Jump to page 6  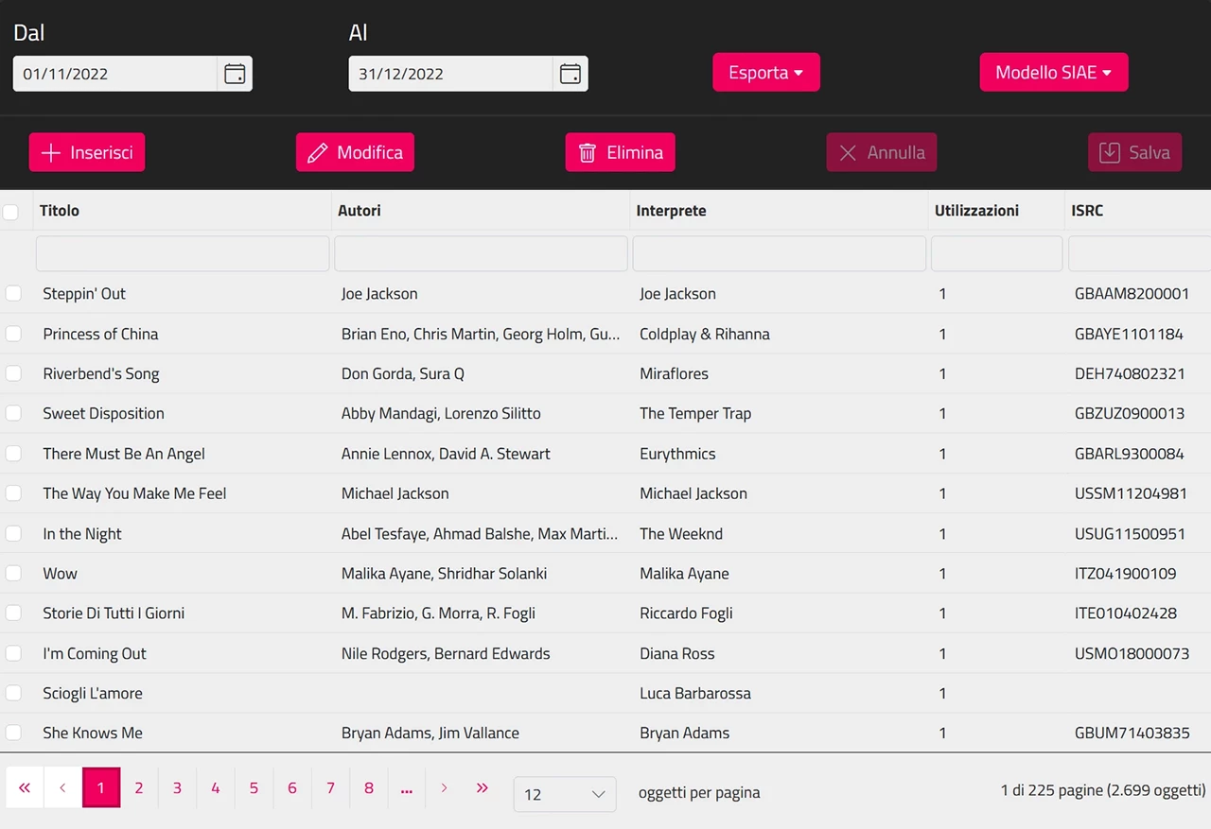tap(292, 787)
